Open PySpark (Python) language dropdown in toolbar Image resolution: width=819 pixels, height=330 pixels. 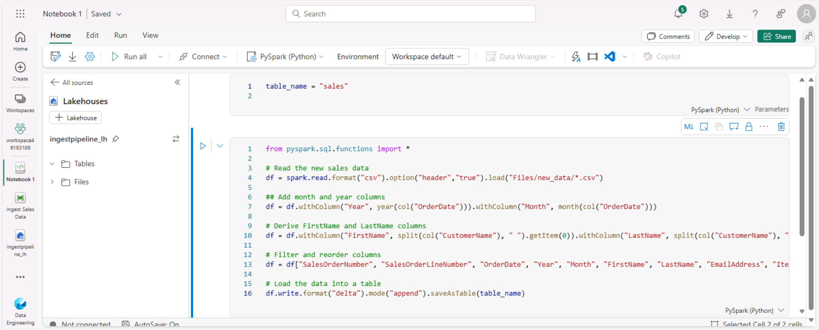click(285, 56)
